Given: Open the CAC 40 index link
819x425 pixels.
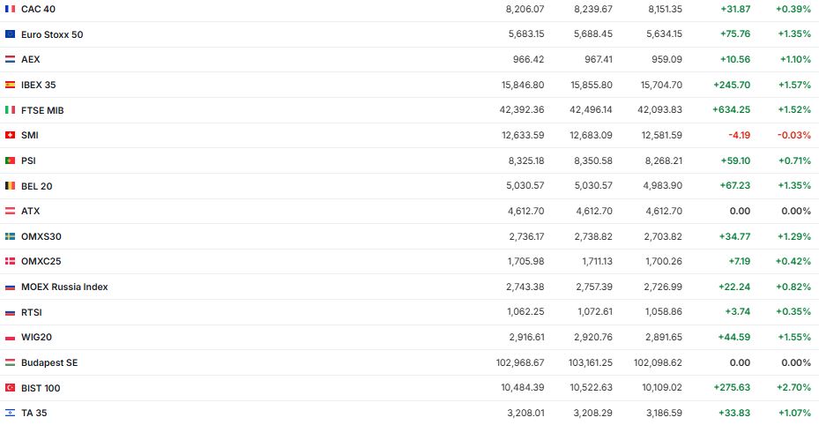Looking at the screenshot, I should [x=38, y=9].
